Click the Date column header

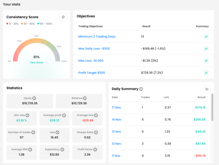(115, 97)
